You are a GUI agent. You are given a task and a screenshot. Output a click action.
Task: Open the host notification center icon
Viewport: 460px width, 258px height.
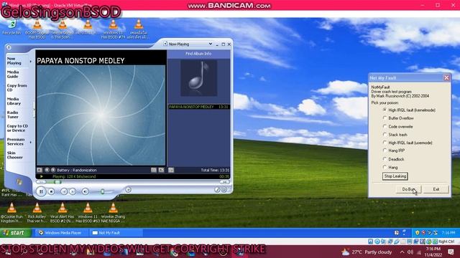pos(451,252)
